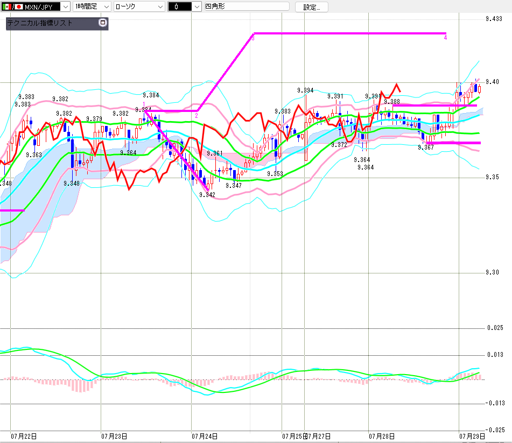
Task: Select the 9.394 high price label
Action: (305, 90)
